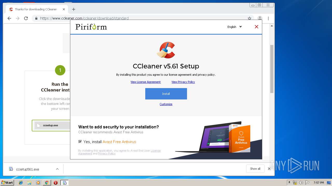
Task: Open Chrome's three-dot menu
Action: (268, 18)
